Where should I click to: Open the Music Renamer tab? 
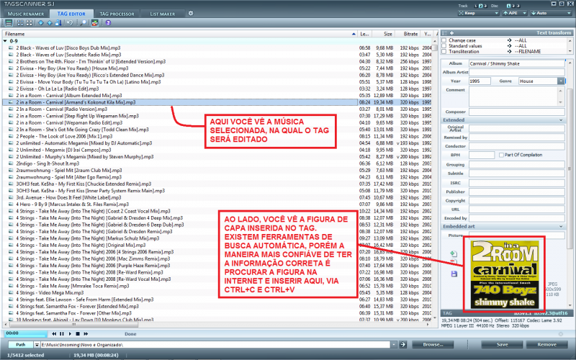point(26,14)
